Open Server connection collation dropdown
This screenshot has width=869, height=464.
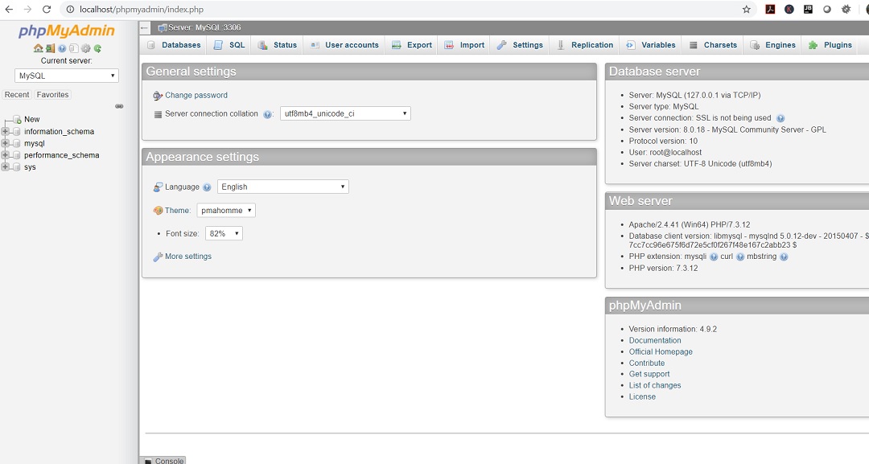(x=345, y=113)
